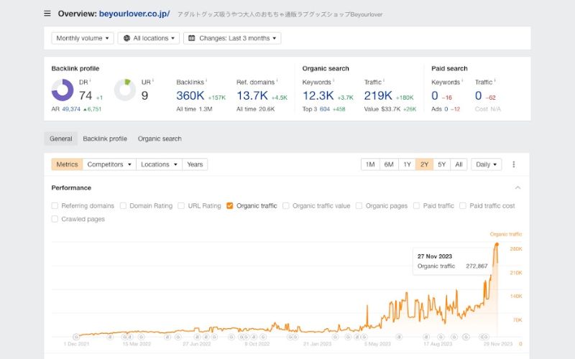Switch to the Backlink profile tab
Screen dimensions: 575x359
tap(105, 139)
